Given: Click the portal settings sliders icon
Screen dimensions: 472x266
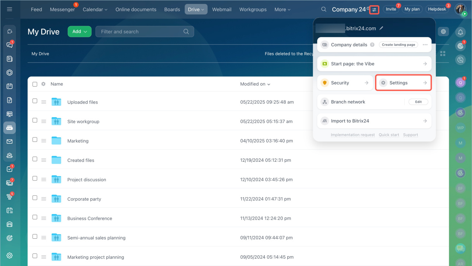Looking at the screenshot, I should pyautogui.click(x=374, y=10).
